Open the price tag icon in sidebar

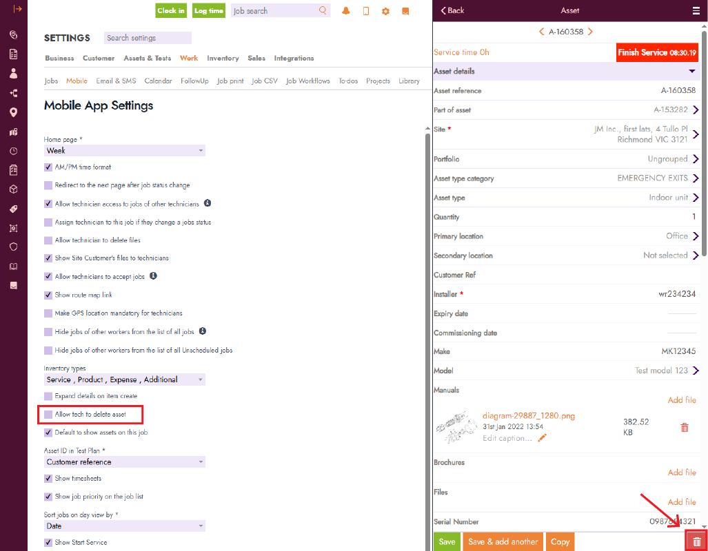[x=14, y=209]
